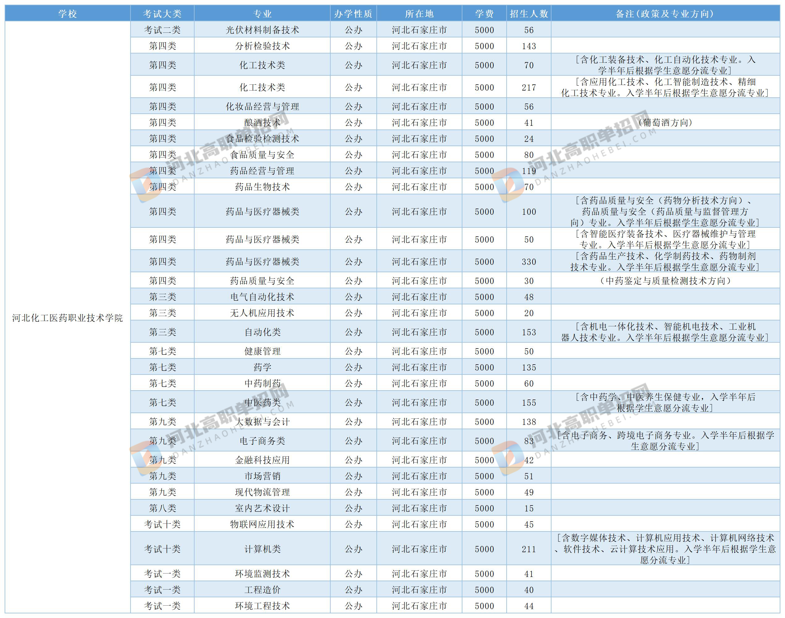The width and height of the screenshot is (785, 618).
Task: Select the 电气自动化技术 major cell
Action: point(262,296)
